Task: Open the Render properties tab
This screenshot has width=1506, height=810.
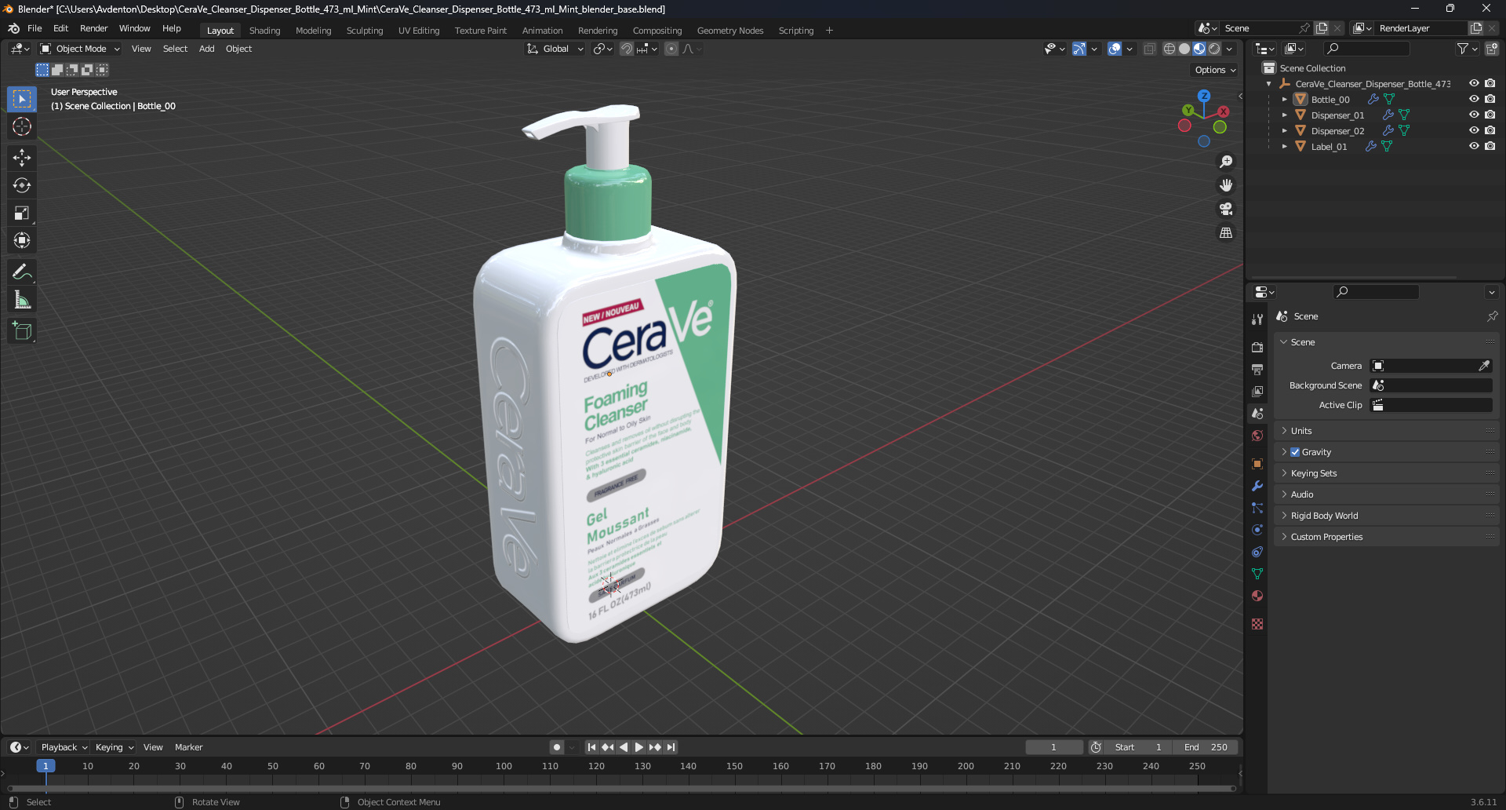Action: 1257,347
